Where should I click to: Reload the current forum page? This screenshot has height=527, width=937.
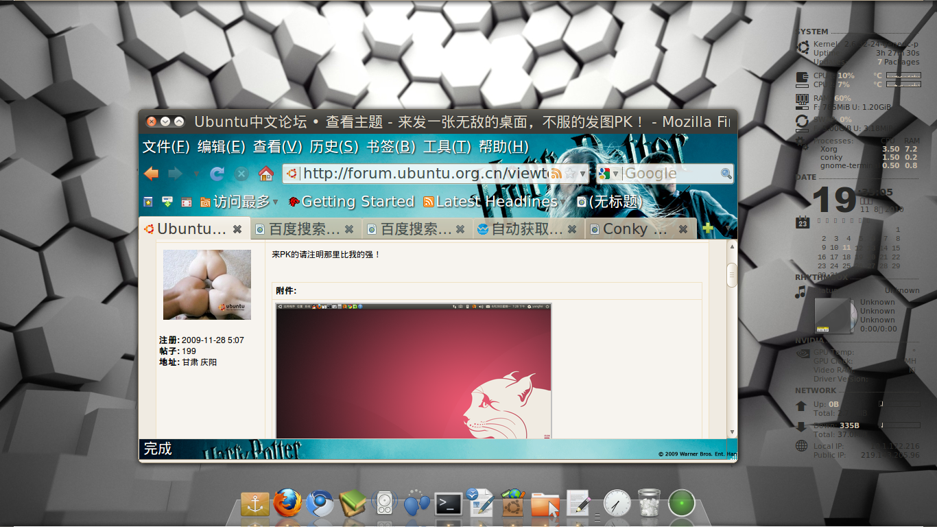click(217, 174)
